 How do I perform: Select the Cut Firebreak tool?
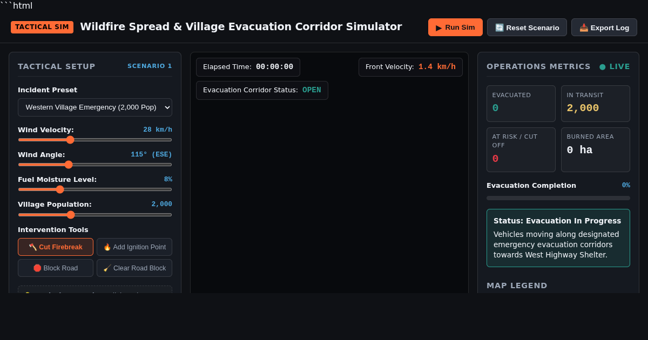tap(56, 247)
